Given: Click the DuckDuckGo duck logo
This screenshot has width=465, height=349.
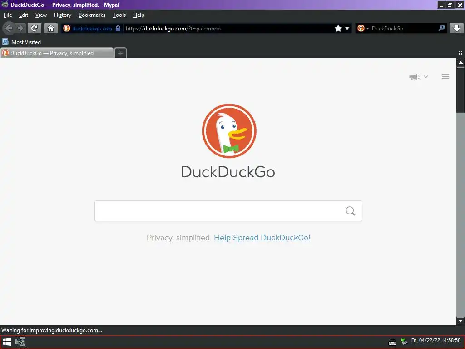Looking at the screenshot, I should [x=229, y=130].
